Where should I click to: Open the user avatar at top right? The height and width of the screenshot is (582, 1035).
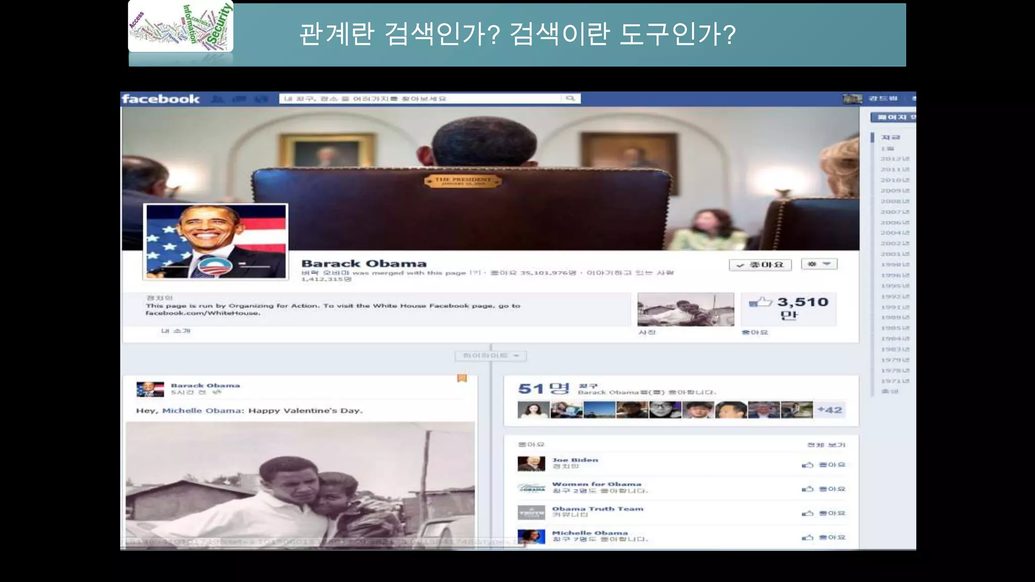click(x=853, y=99)
